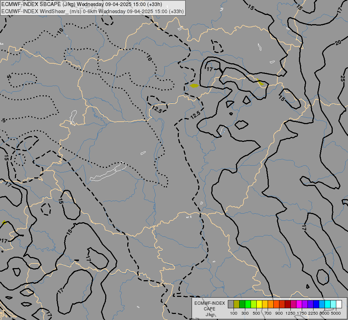
Task: Pick the yellow-green lime legend swatch
Action: coord(254,304)
